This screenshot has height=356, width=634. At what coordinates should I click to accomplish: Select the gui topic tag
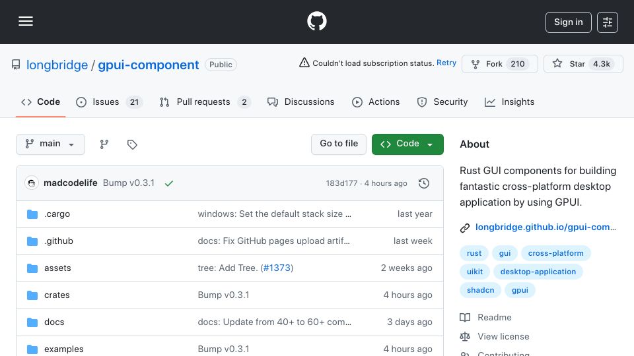[505, 253]
